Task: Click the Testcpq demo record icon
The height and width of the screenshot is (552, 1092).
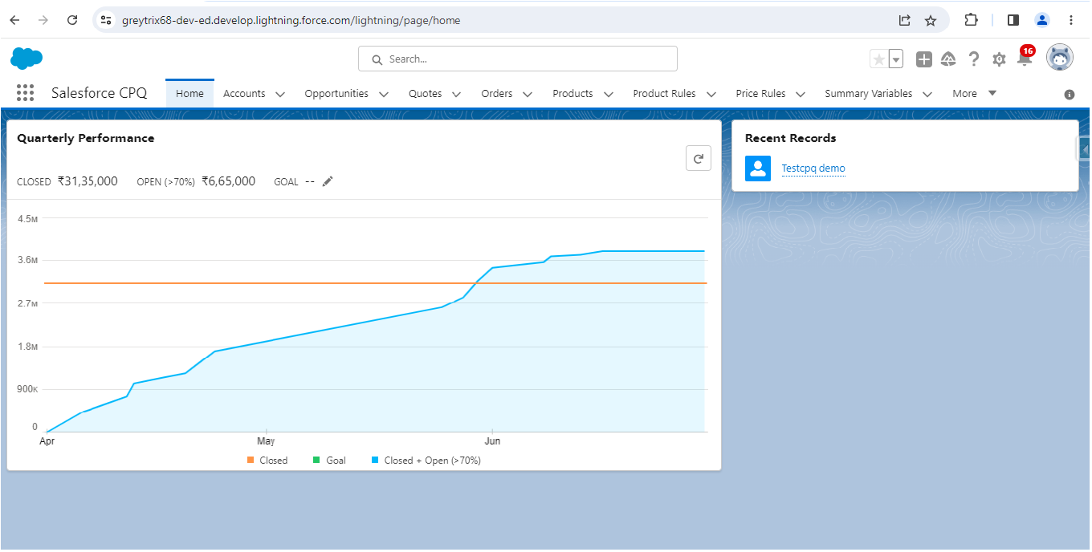Action: [758, 168]
